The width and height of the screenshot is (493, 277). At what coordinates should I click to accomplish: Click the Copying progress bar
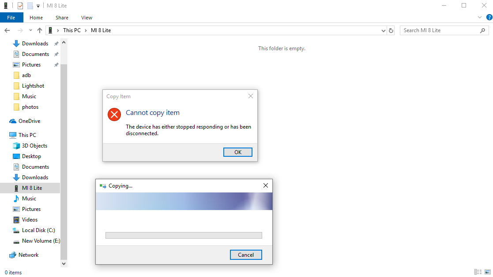click(184, 235)
